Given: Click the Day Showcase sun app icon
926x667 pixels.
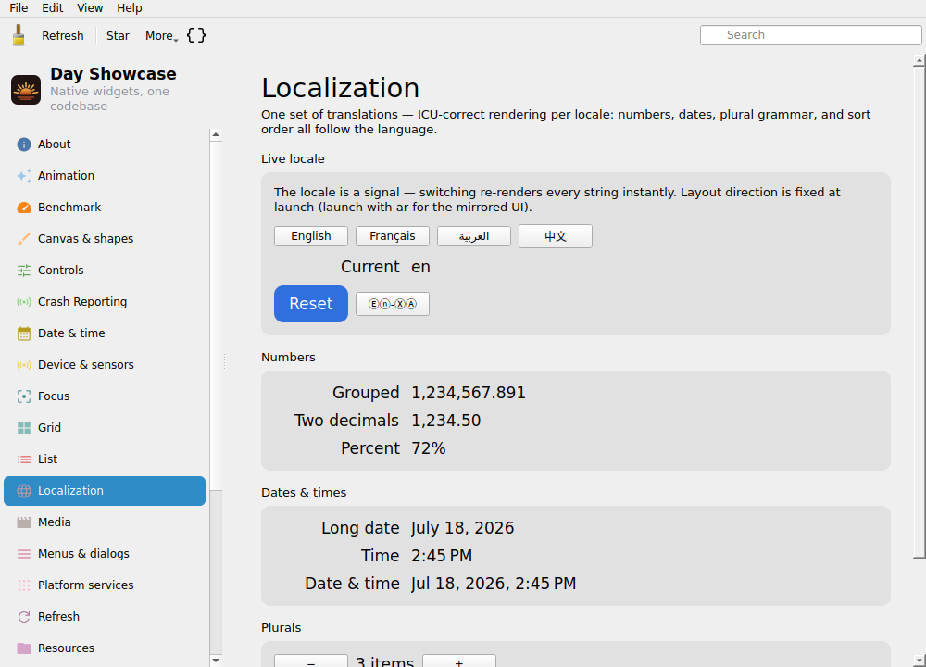Looking at the screenshot, I should [x=26, y=90].
